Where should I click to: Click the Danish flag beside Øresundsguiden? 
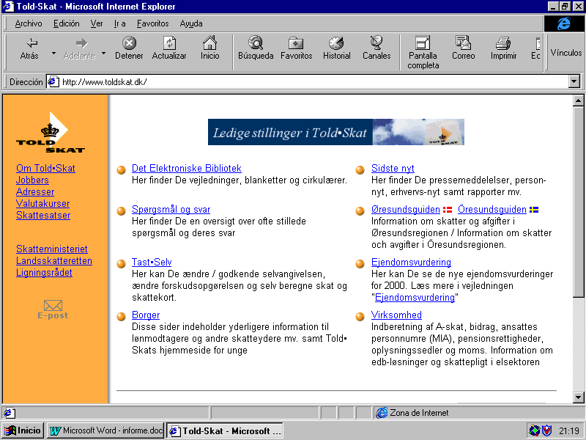tap(448, 210)
